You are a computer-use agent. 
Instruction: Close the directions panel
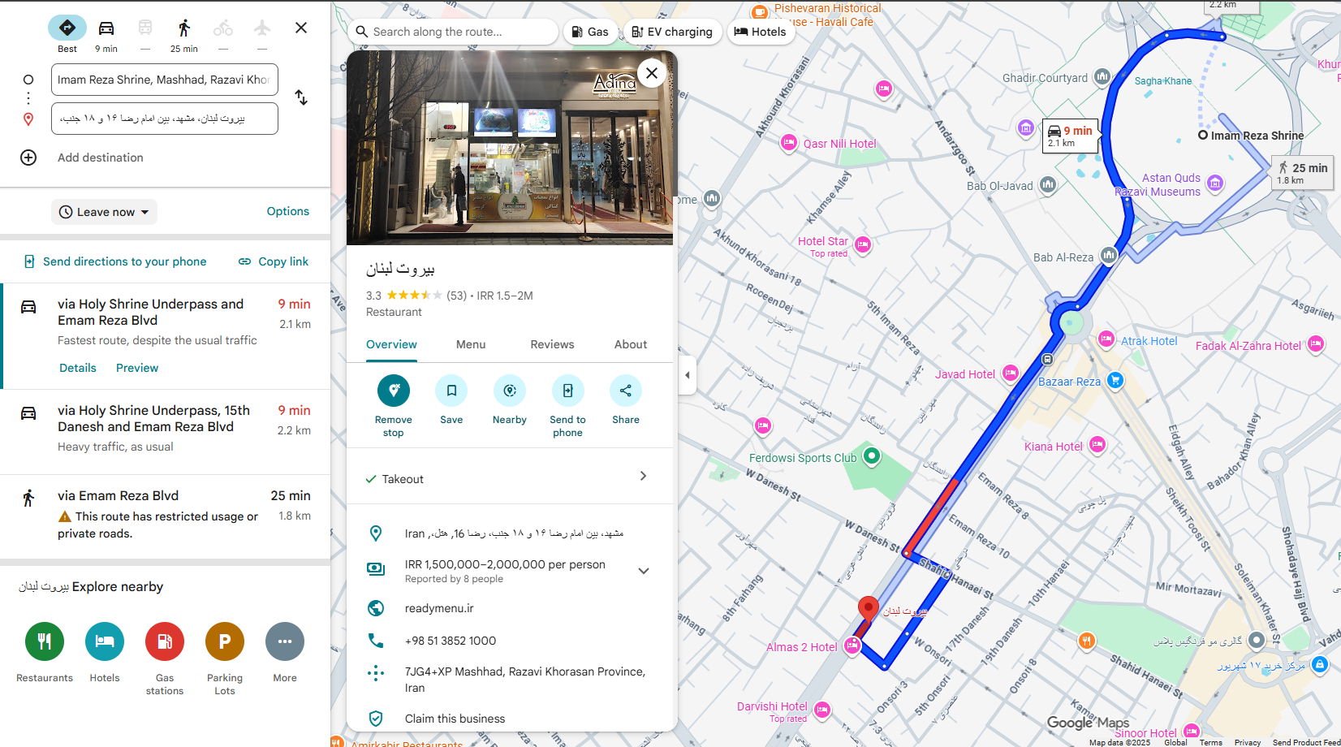coord(301,28)
